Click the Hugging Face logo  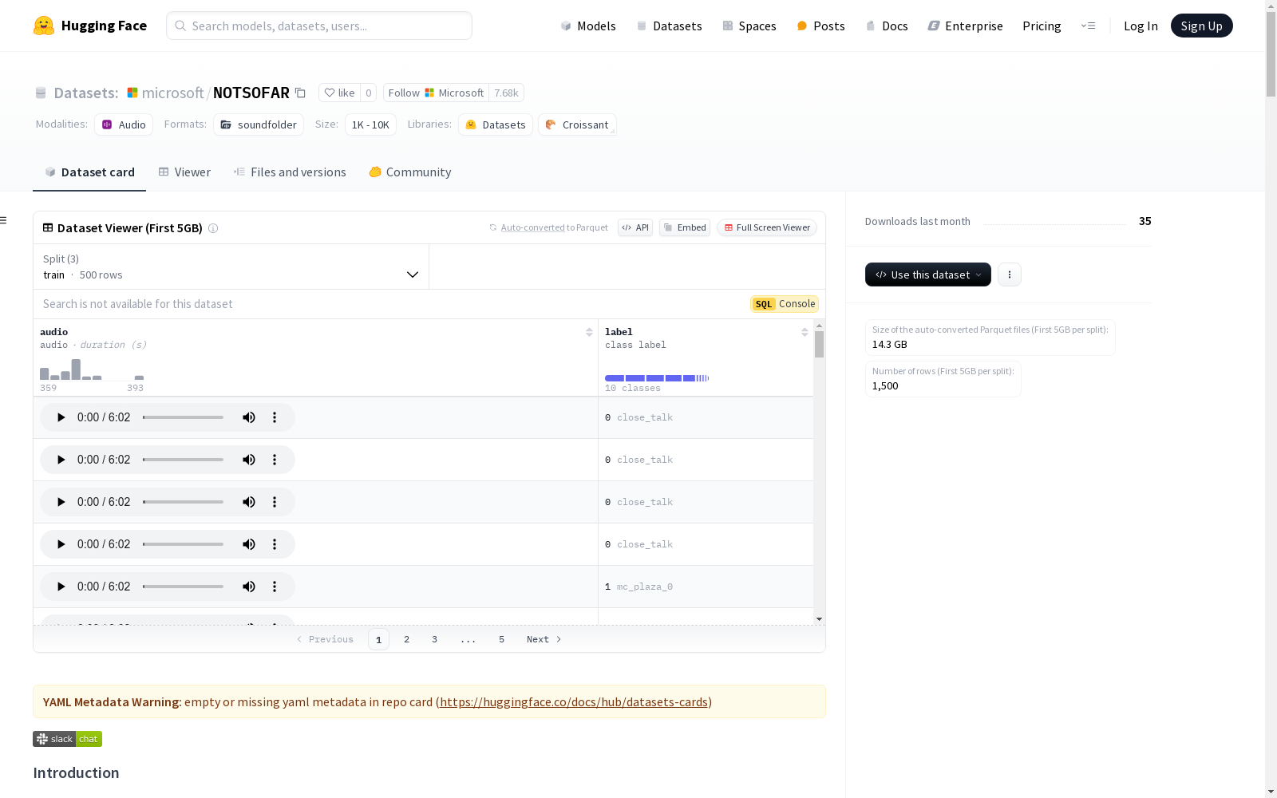point(90,26)
